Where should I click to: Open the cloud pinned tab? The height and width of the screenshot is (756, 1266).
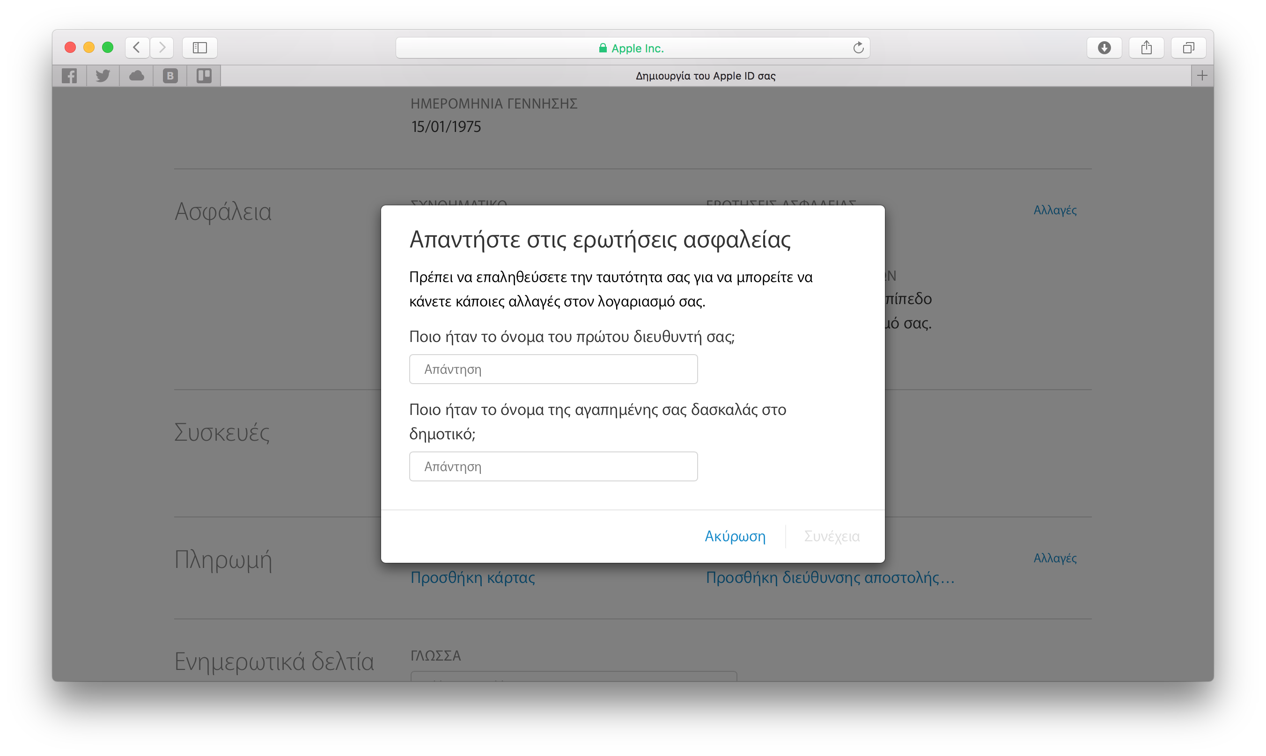tap(137, 76)
